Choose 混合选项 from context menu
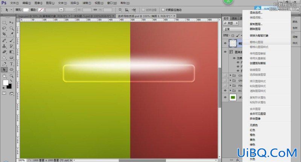Screen dimensions: 301x162 (x=256, y=13)
